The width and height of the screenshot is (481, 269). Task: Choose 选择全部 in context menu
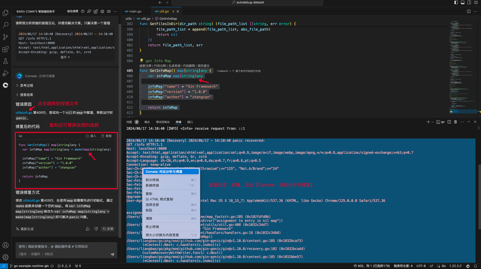pos(171,205)
